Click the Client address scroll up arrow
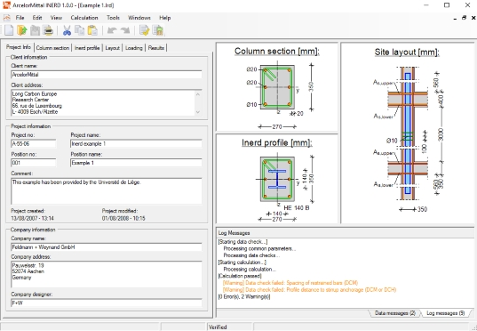This screenshot has height=331, width=477. point(198,94)
